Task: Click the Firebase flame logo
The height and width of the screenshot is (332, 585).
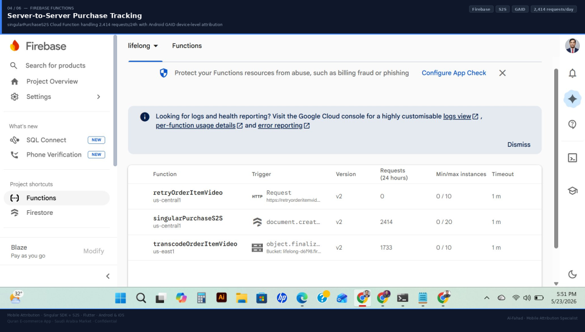Action: (14, 46)
